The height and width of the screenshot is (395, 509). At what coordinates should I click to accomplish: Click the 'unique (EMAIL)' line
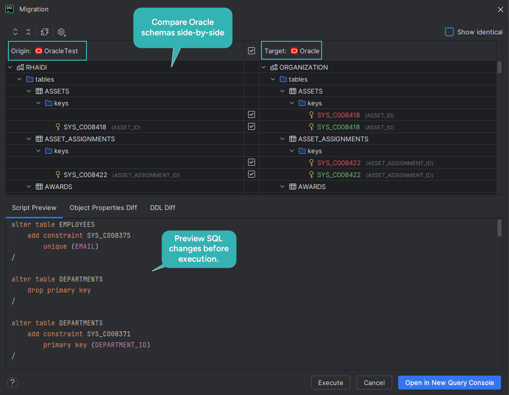pyautogui.click(x=71, y=247)
